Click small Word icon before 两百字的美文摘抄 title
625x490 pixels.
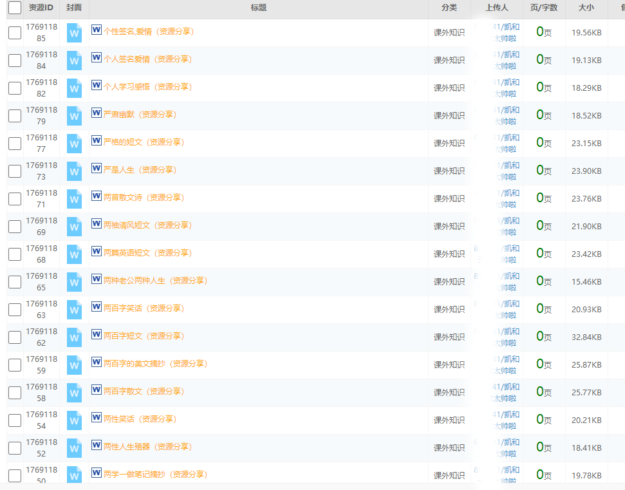pos(97,362)
